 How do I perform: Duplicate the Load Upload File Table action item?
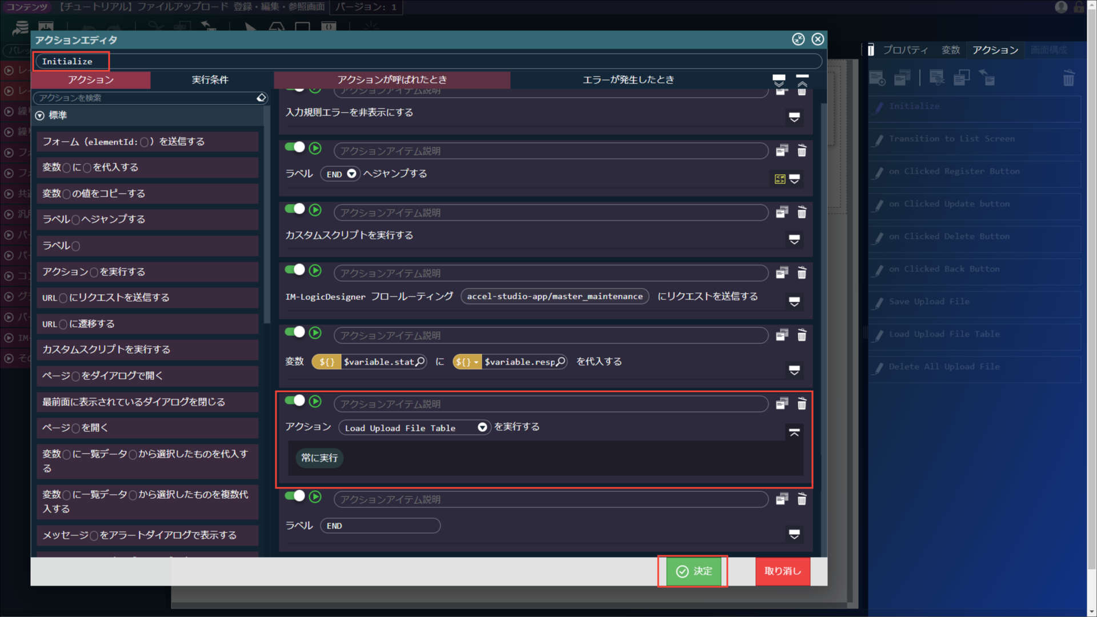click(x=782, y=403)
